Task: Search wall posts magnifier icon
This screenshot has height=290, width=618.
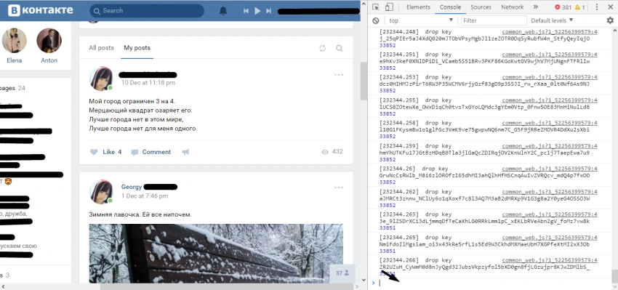Action: 339,48
